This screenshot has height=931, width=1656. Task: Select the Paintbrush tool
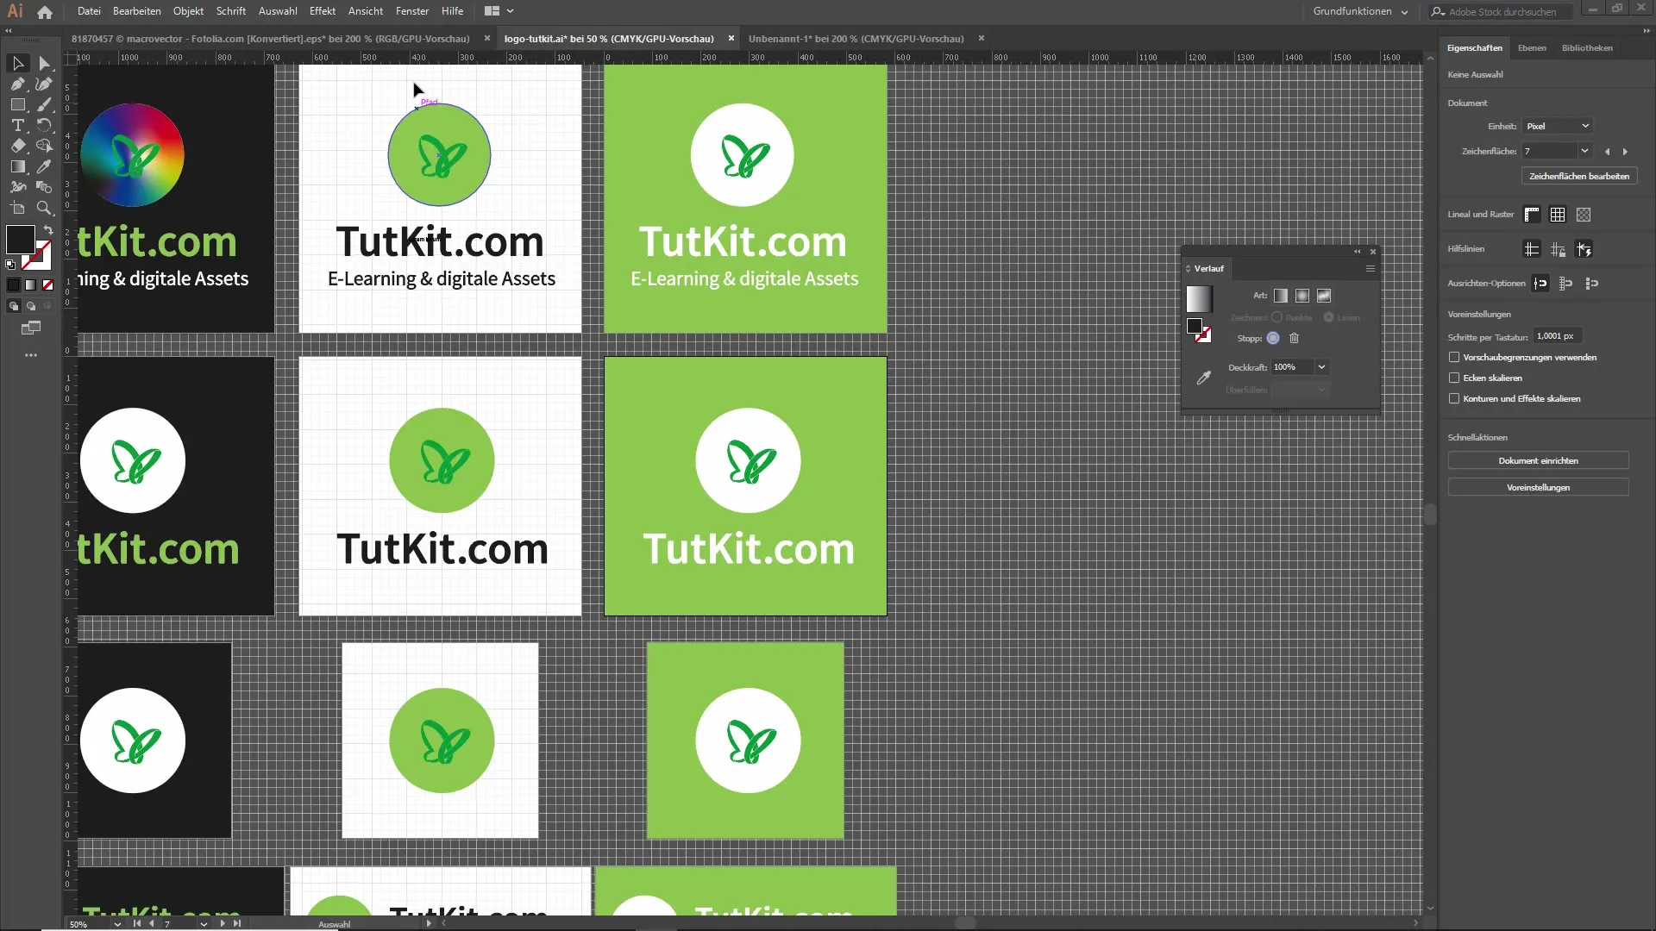[x=44, y=104]
